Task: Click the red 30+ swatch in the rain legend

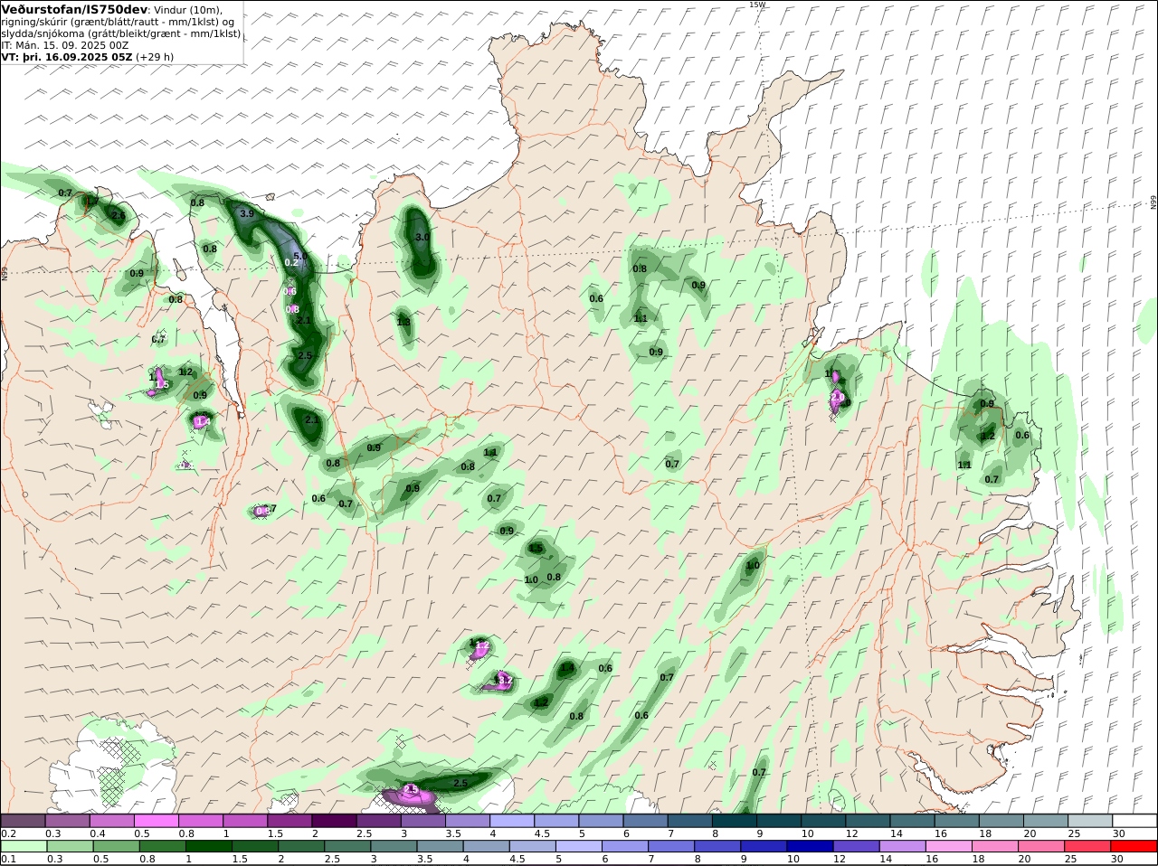Action: point(1134,847)
